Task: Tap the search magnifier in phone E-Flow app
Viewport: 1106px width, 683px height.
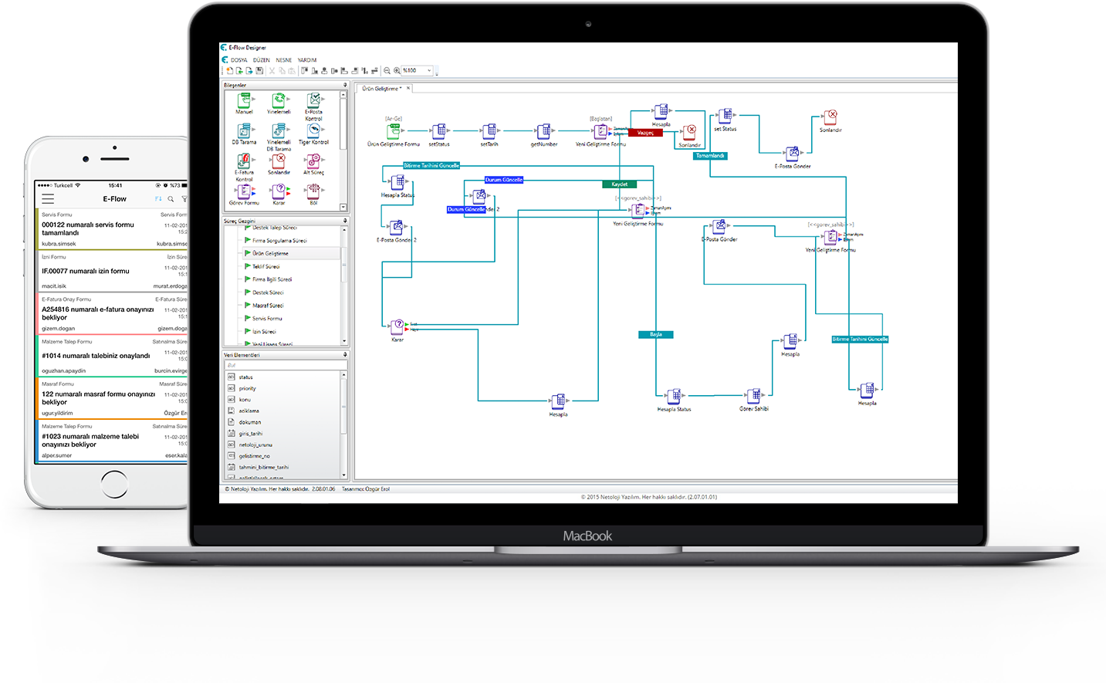Action: pyautogui.click(x=171, y=199)
